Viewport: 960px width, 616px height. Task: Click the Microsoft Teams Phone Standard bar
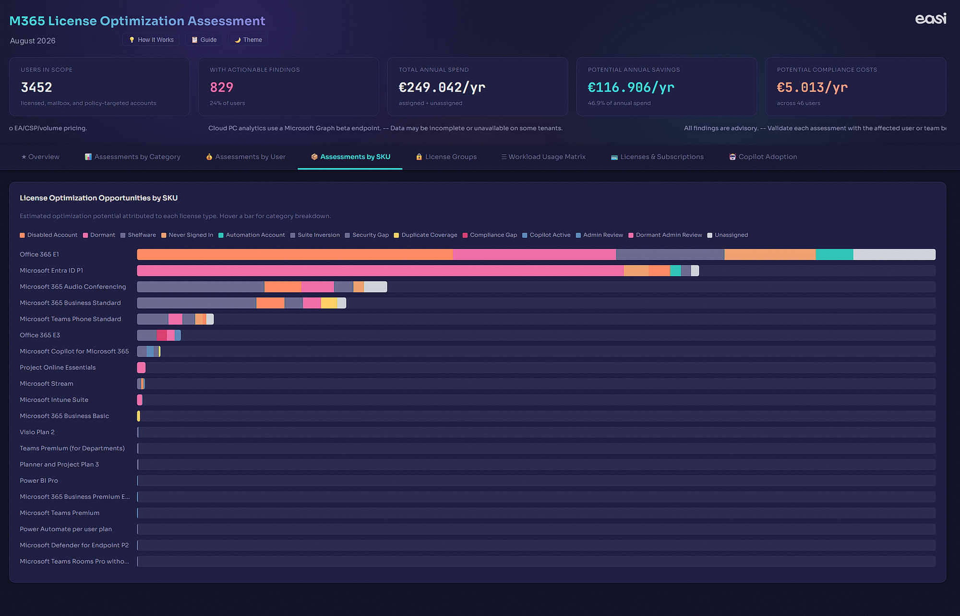pyautogui.click(x=175, y=319)
